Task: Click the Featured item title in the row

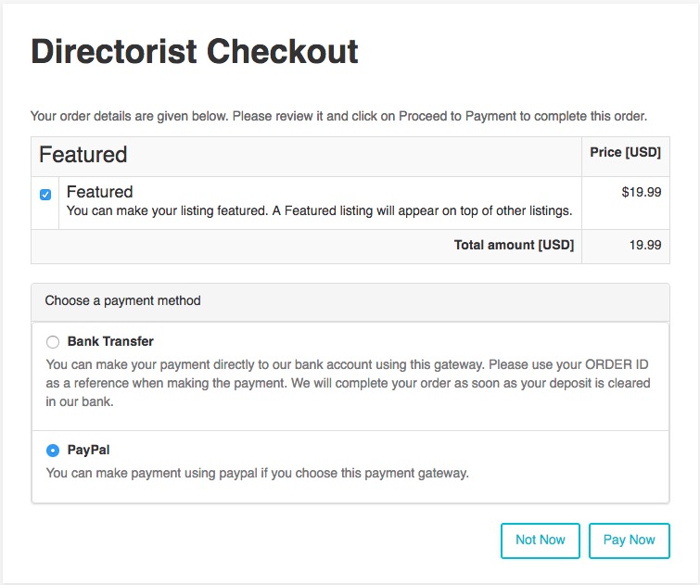Action: [x=100, y=192]
